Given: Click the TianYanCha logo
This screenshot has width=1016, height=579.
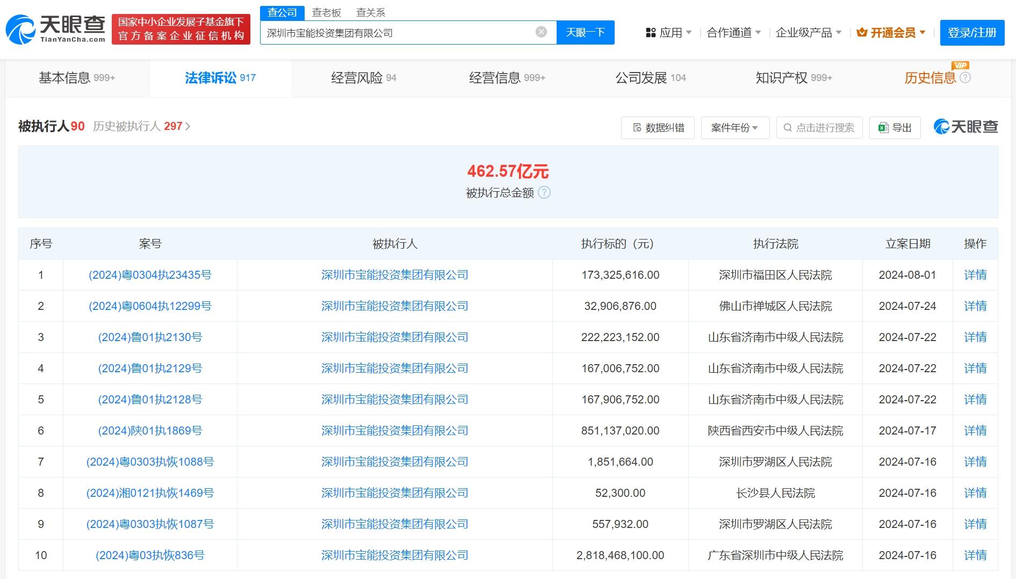Looking at the screenshot, I should coord(56,29).
